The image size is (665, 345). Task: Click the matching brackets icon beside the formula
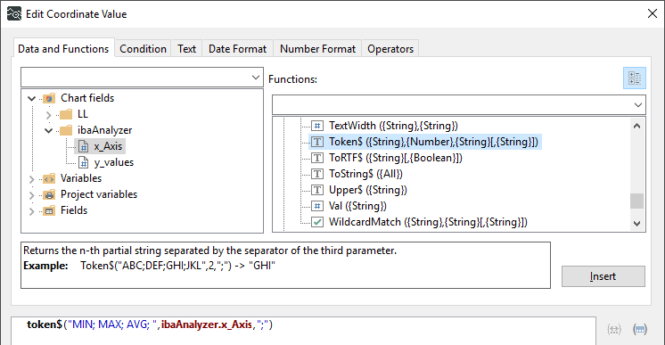(614, 329)
